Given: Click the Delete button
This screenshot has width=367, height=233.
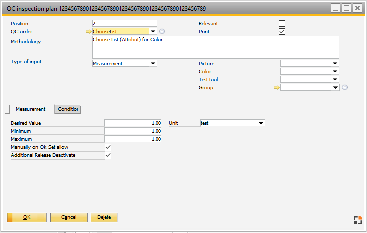Looking at the screenshot, I should (x=104, y=217).
